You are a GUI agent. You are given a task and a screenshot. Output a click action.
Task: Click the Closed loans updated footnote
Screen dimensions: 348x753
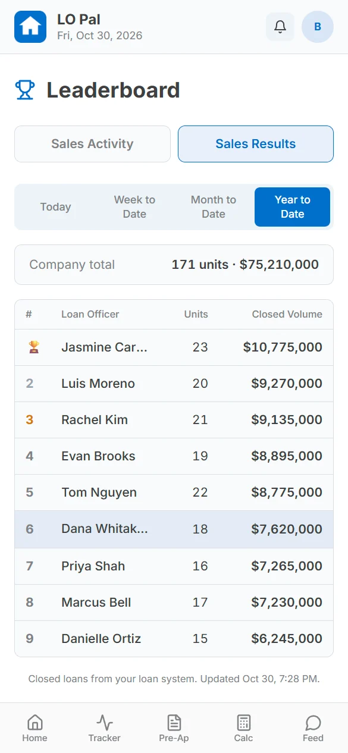[174, 679]
